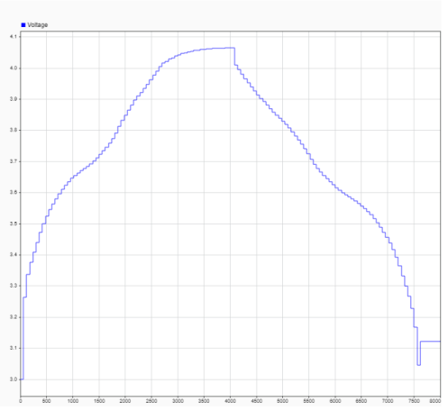Toggle the Voltage series legend label
This screenshot has width=448, height=411.
(x=37, y=25)
